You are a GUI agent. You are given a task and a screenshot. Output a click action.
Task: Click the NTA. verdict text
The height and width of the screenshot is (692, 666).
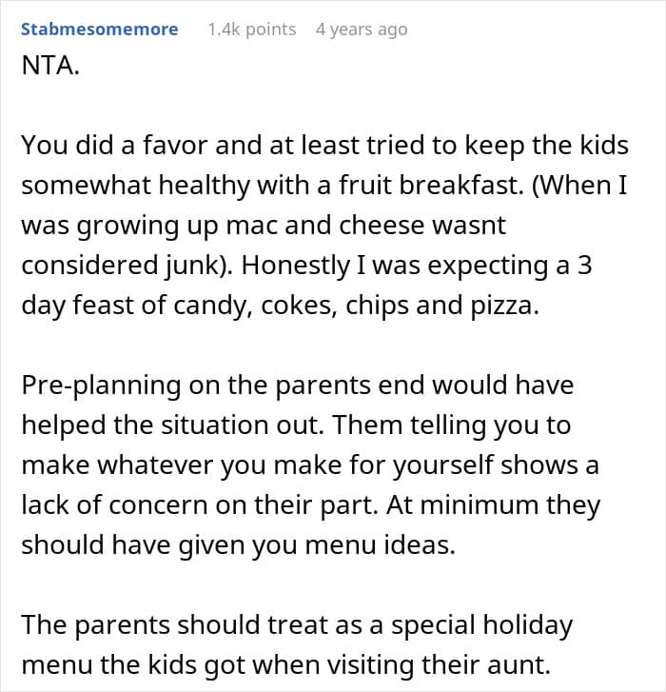(50, 66)
